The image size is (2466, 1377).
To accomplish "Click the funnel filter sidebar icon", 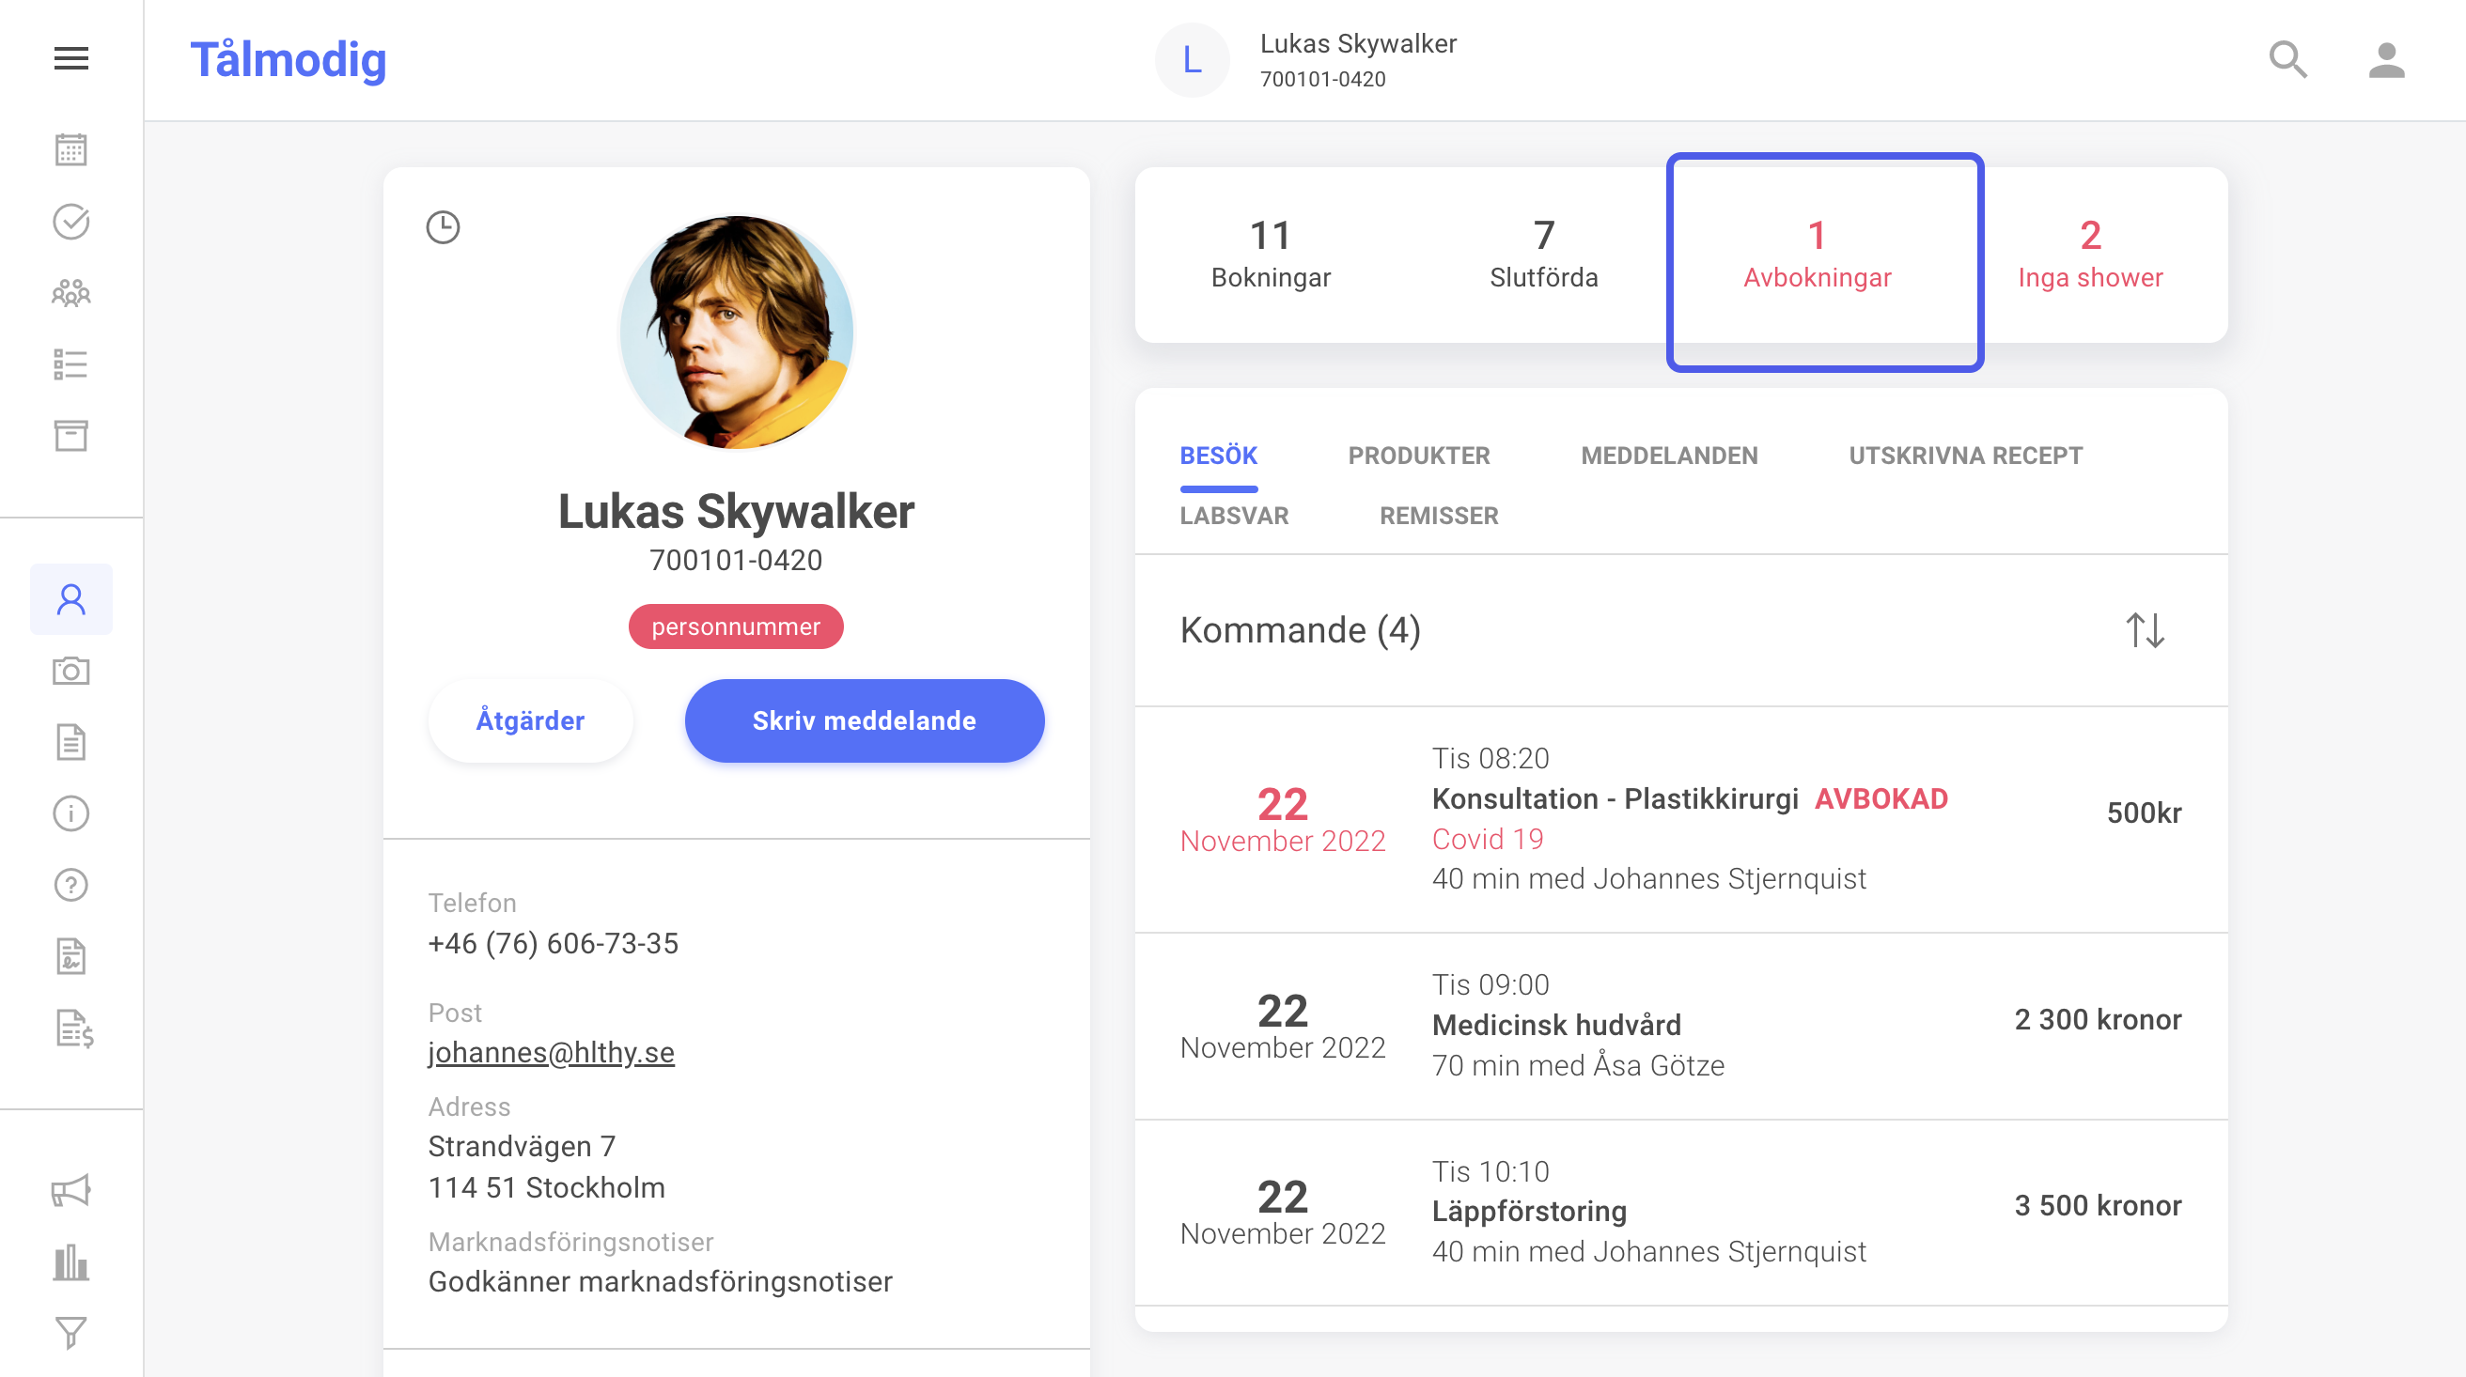I will (70, 1332).
